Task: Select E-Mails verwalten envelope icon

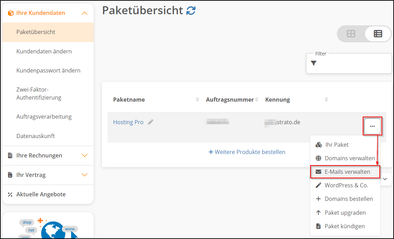Action: tap(318, 171)
